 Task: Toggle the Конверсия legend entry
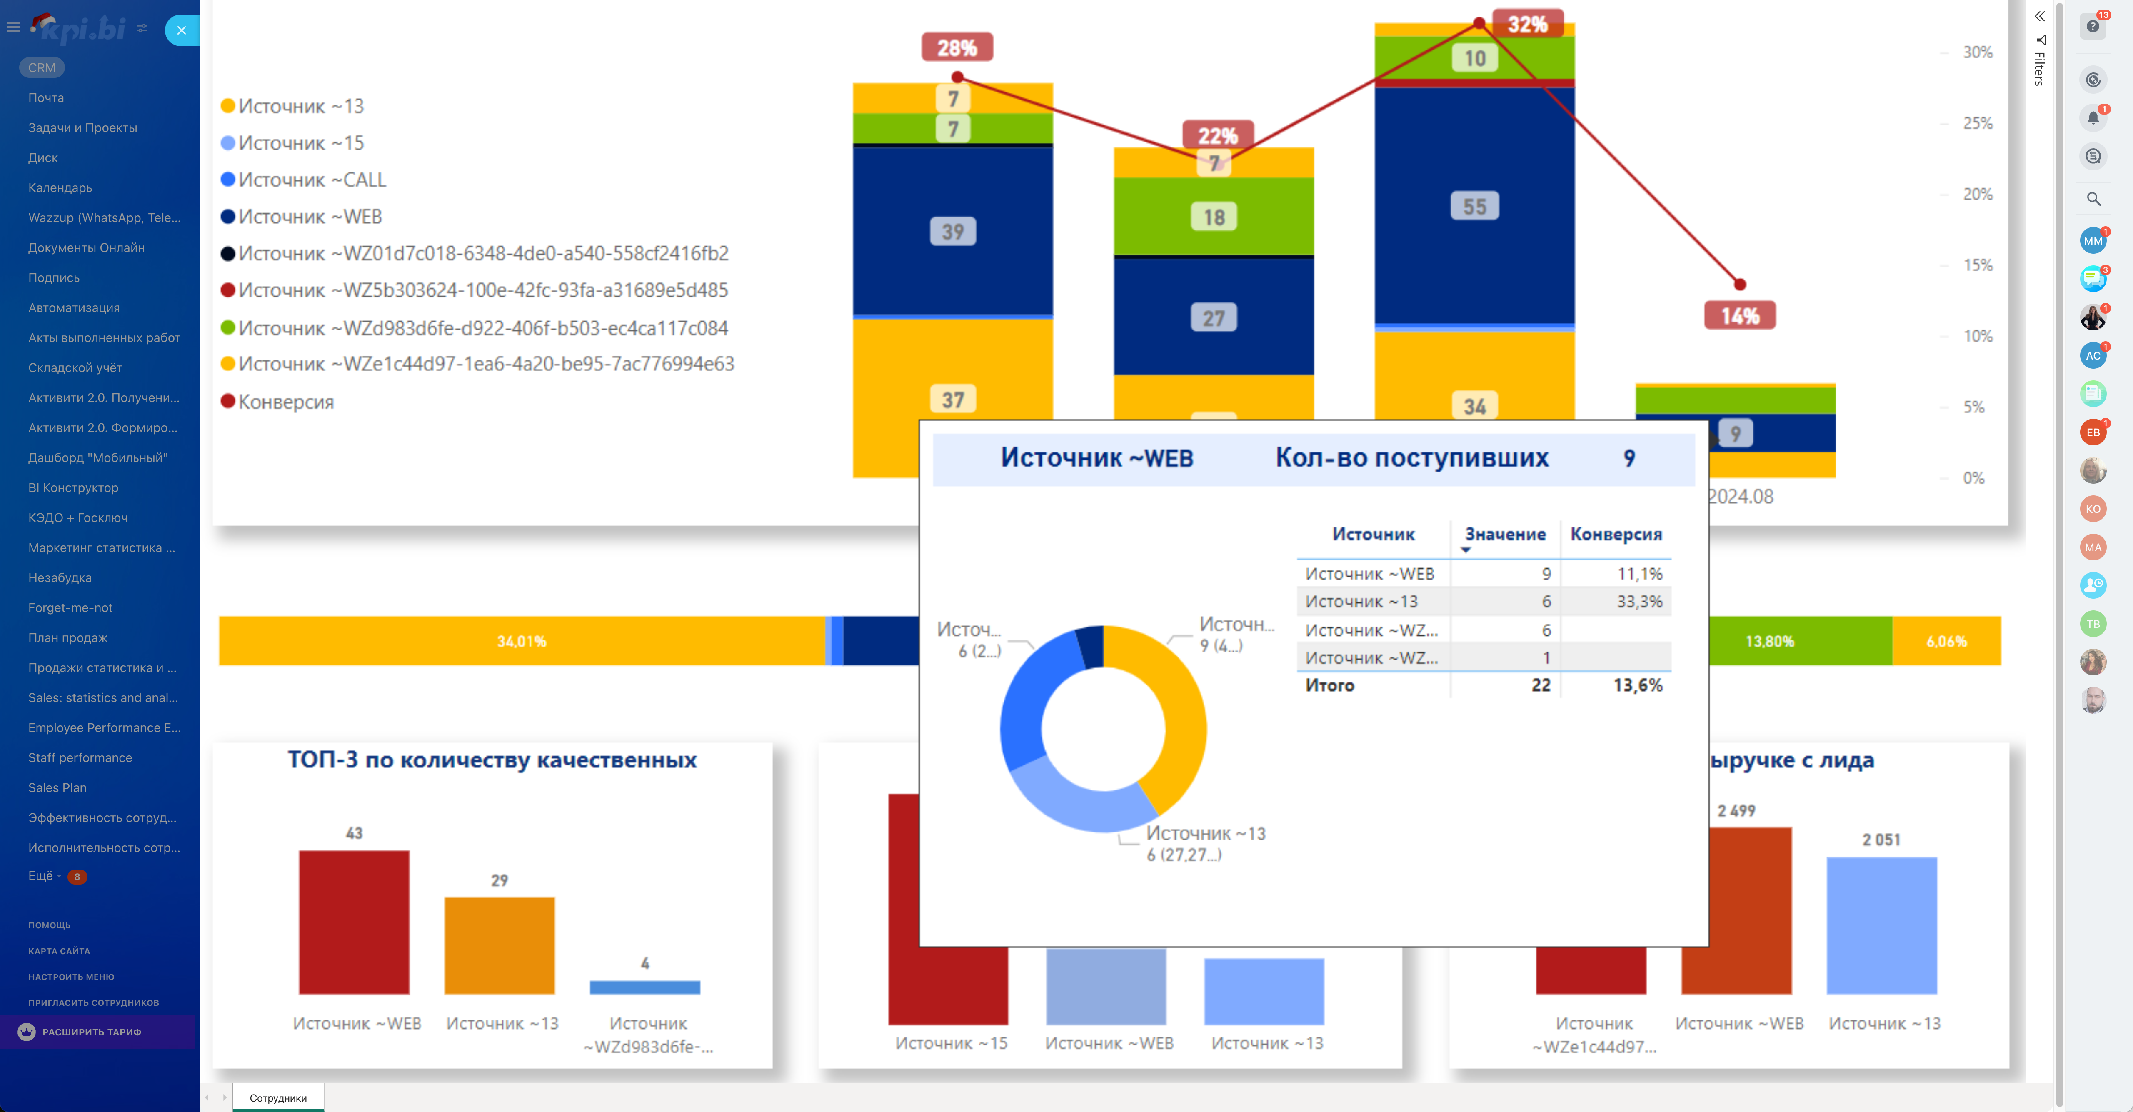[x=286, y=402]
